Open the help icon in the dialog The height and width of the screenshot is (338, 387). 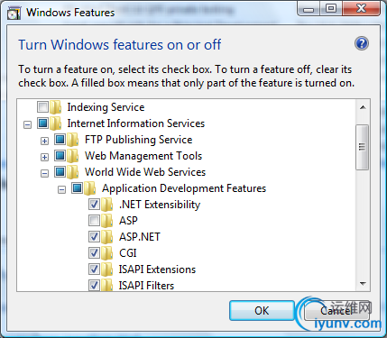[x=362, y=44]
